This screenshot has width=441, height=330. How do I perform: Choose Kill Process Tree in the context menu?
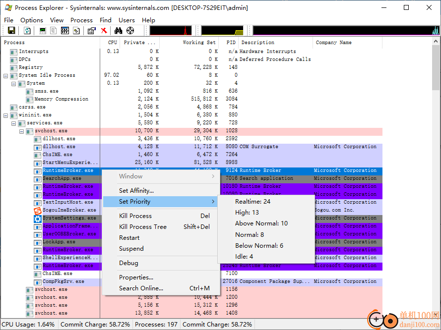click(x=161, y=227)
